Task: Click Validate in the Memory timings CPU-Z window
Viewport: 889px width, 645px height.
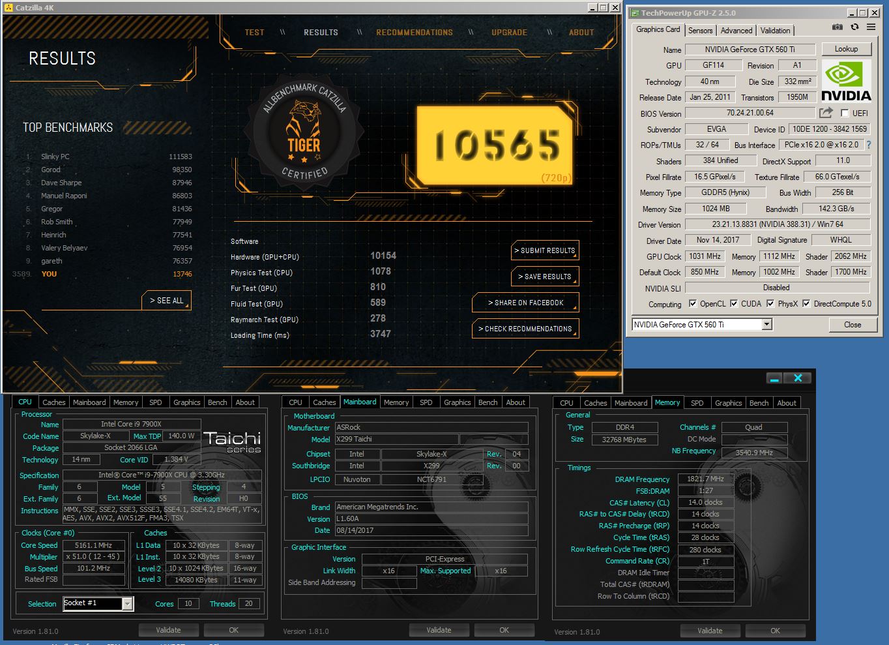Action: 710,631
